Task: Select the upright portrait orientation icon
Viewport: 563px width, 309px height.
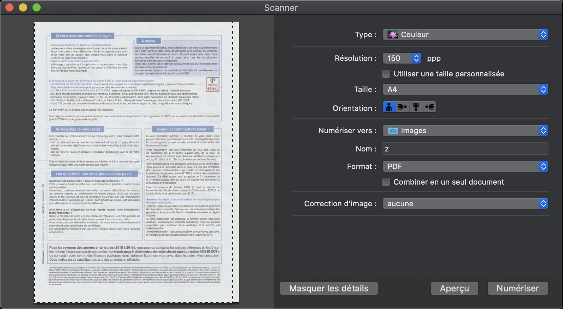Action: [389, 107]
